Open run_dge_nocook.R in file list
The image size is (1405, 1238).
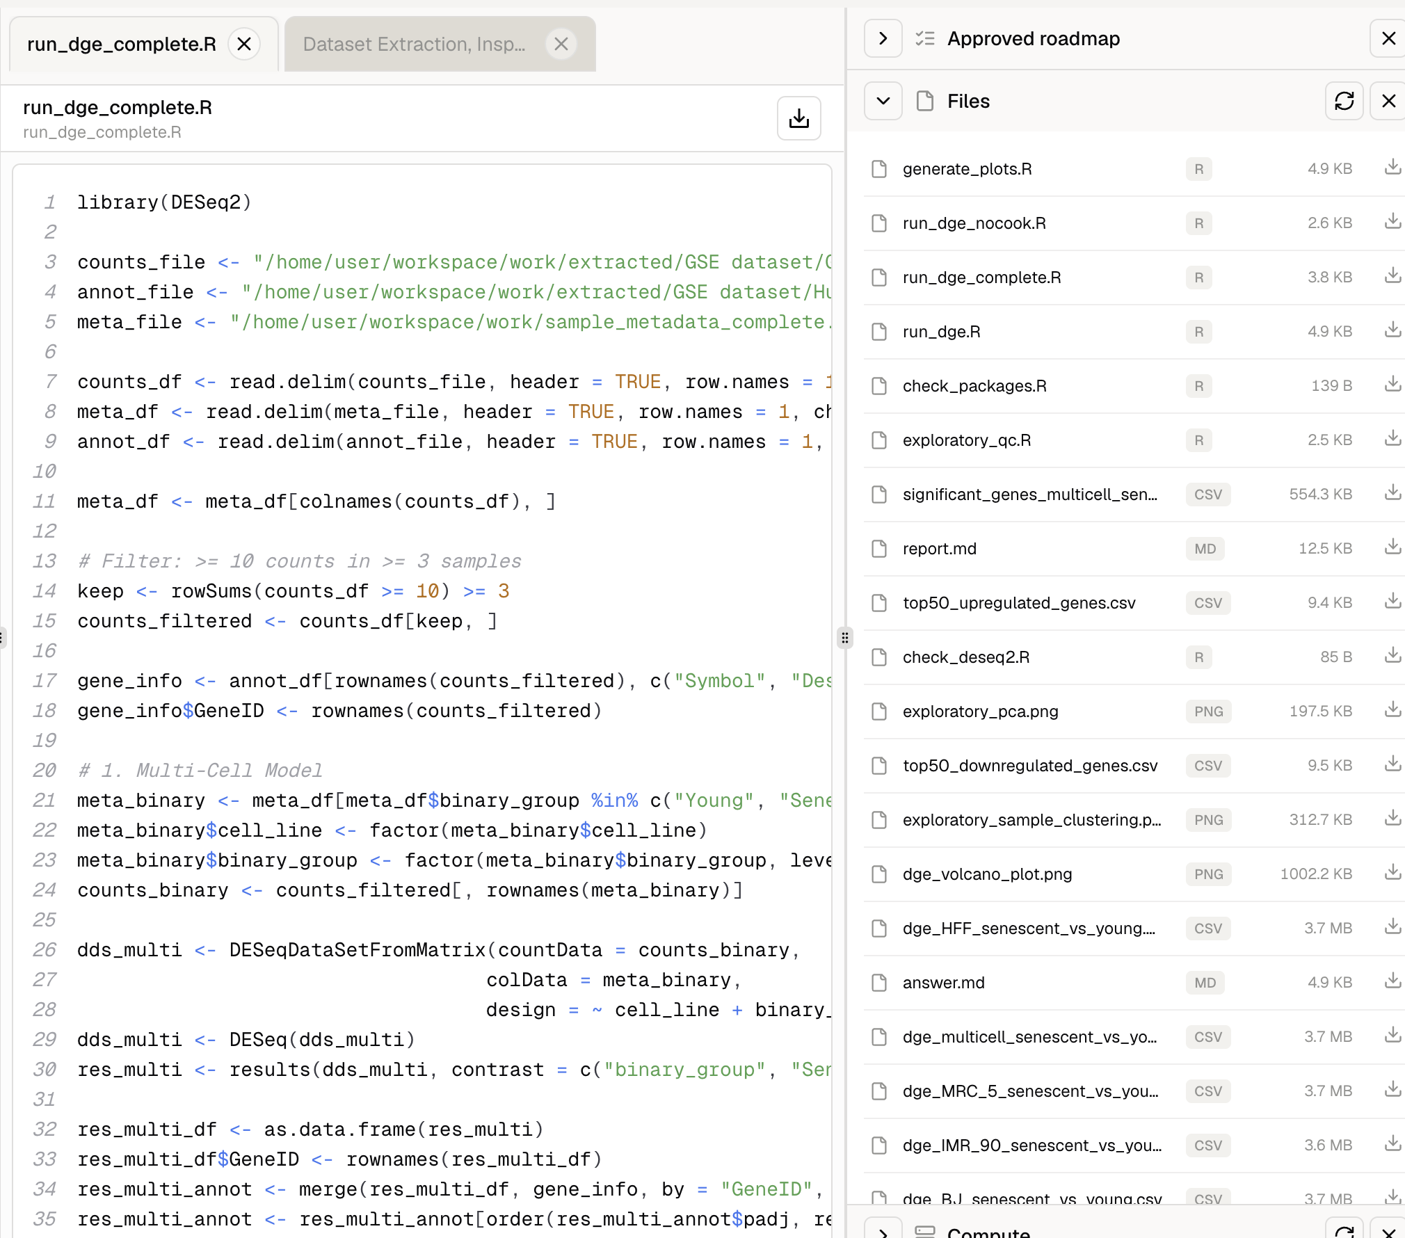[974, 223]
